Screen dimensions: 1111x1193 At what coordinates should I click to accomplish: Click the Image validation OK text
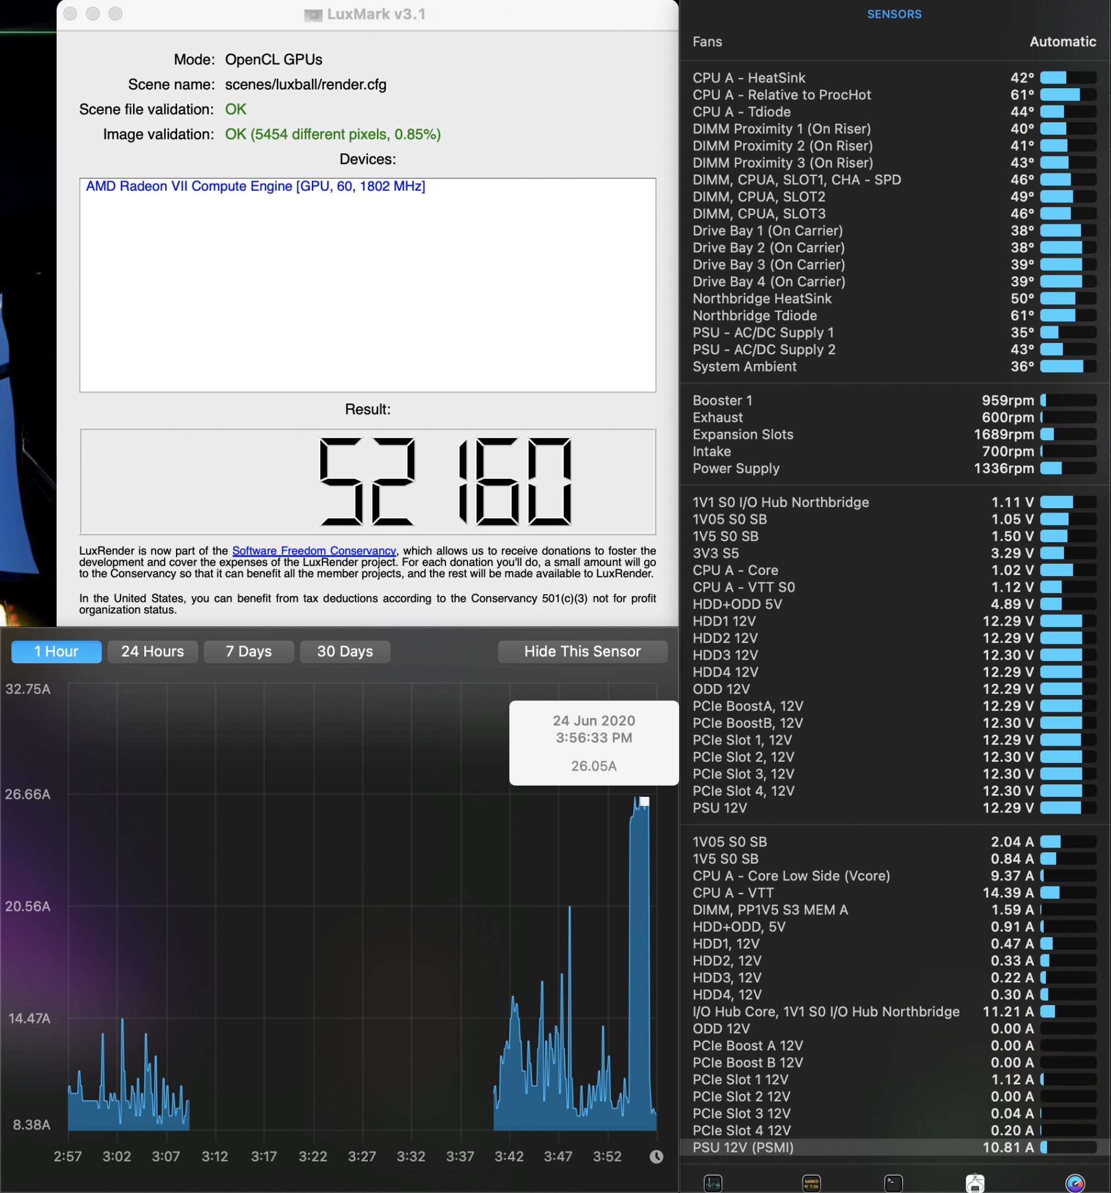[332, 134]
